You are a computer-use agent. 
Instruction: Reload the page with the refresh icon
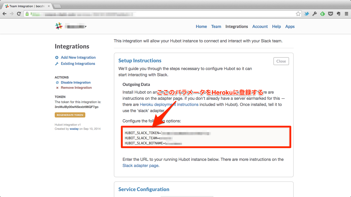19,14
